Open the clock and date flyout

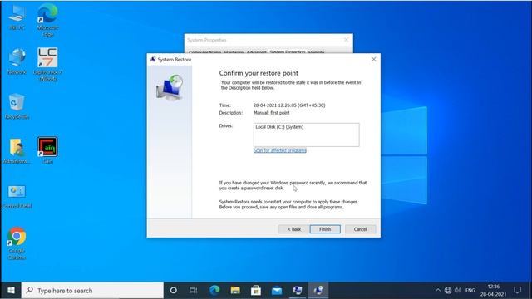(x=493, y=291)
